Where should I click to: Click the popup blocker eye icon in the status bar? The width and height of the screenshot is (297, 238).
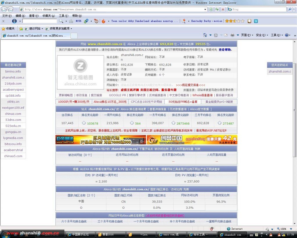212,229
